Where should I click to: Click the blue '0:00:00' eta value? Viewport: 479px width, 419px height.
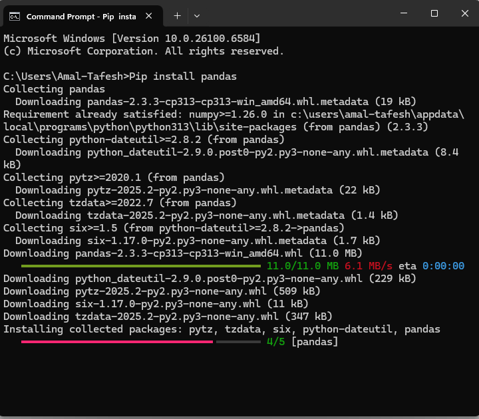click(x=443, y=266)
